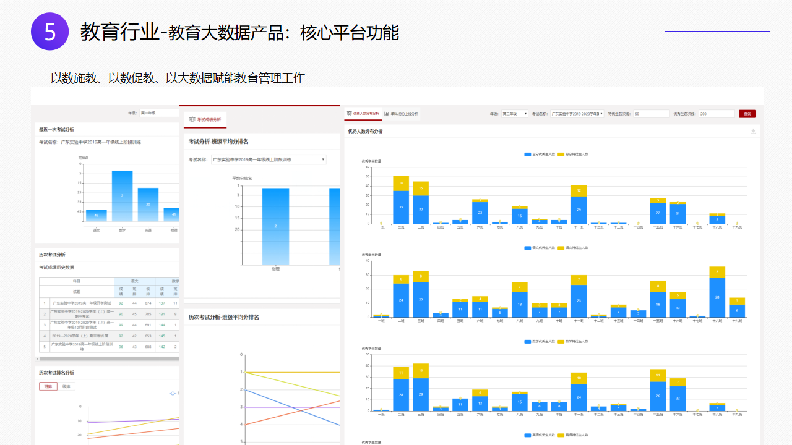The height and width of the screenshot is (445, 792).
Task: Click green score 145 in table row 4
Action: [x=162, y=336]
